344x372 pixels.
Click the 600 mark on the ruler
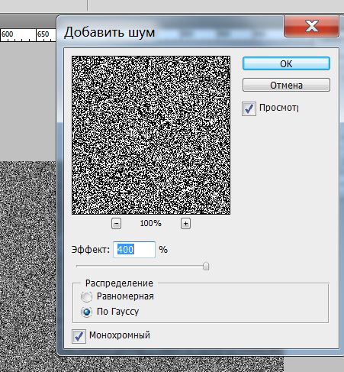click(7, 34)
